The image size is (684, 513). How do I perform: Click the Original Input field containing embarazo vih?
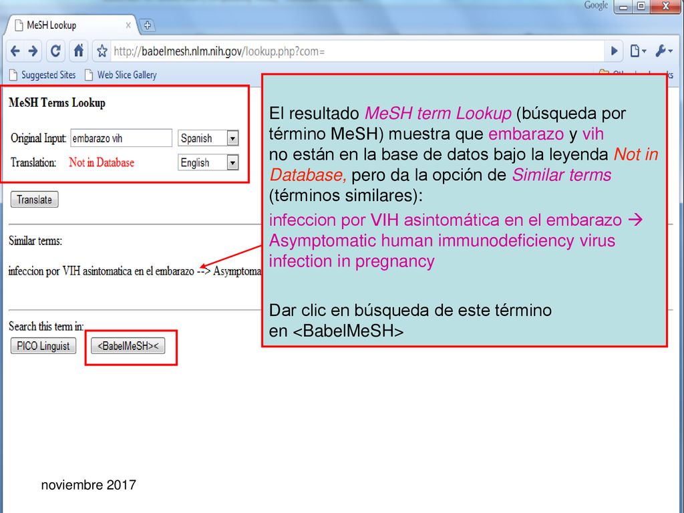[122, 138]
